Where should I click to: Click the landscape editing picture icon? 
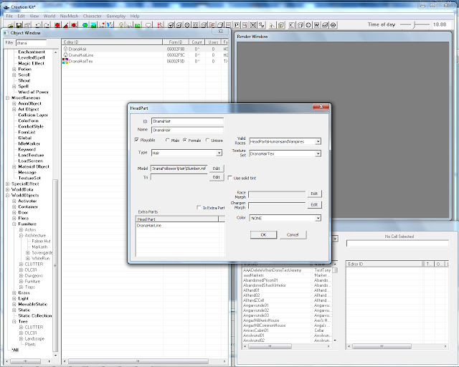pos(93,25)
